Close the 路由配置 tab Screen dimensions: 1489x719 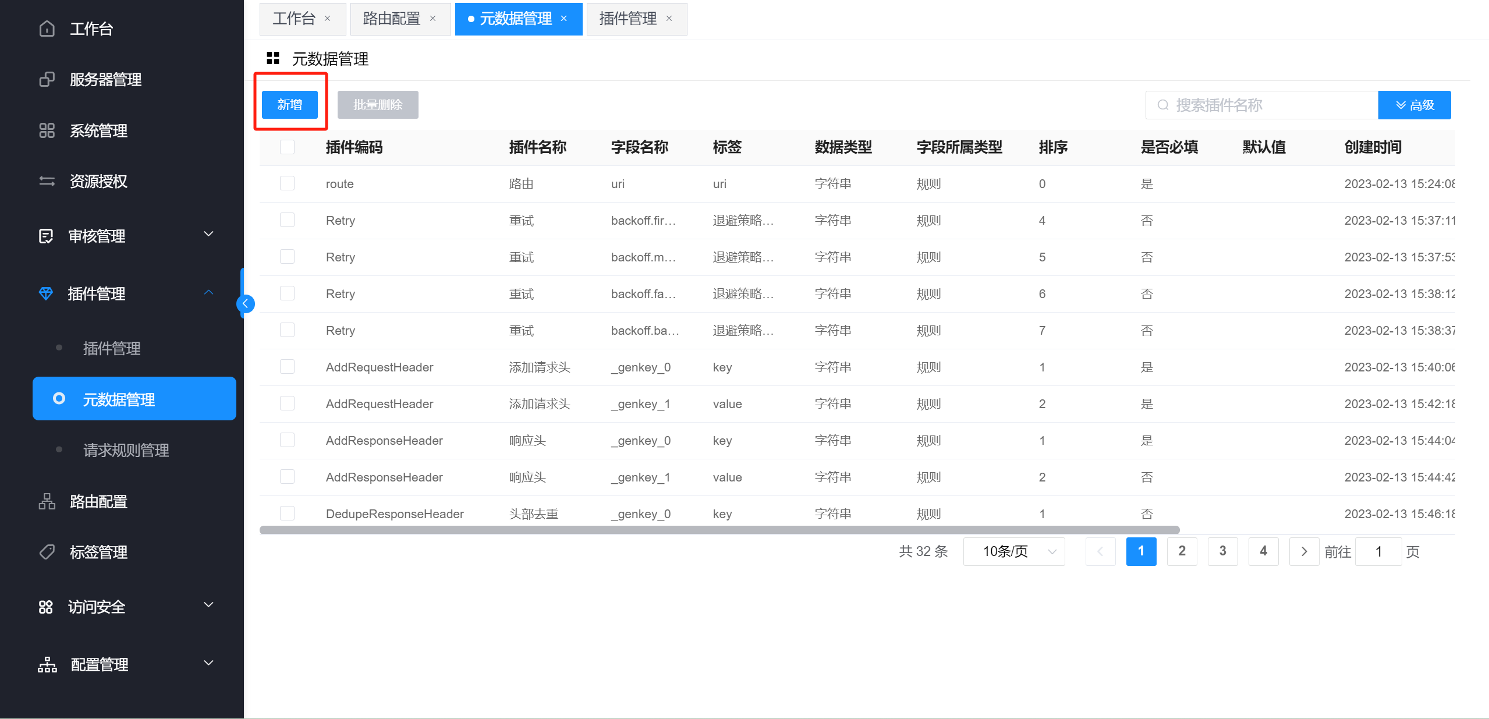[x=433, y=19]
